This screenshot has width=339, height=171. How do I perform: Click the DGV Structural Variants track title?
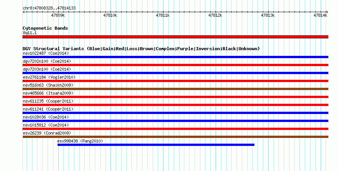point(141,49)
